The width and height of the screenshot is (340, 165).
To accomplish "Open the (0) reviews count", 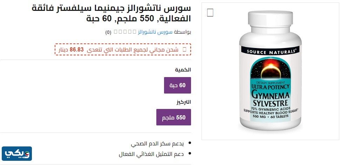I will point(108,32).
